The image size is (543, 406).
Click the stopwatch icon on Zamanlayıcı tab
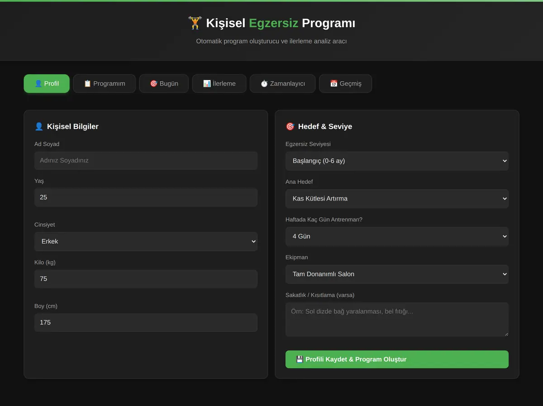(x=264, y=84)
